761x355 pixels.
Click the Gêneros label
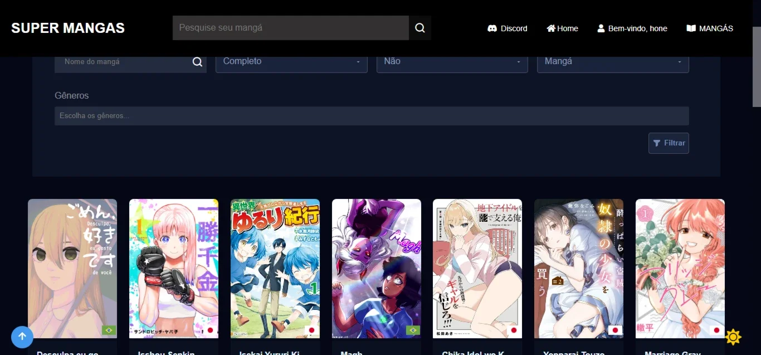72,95
